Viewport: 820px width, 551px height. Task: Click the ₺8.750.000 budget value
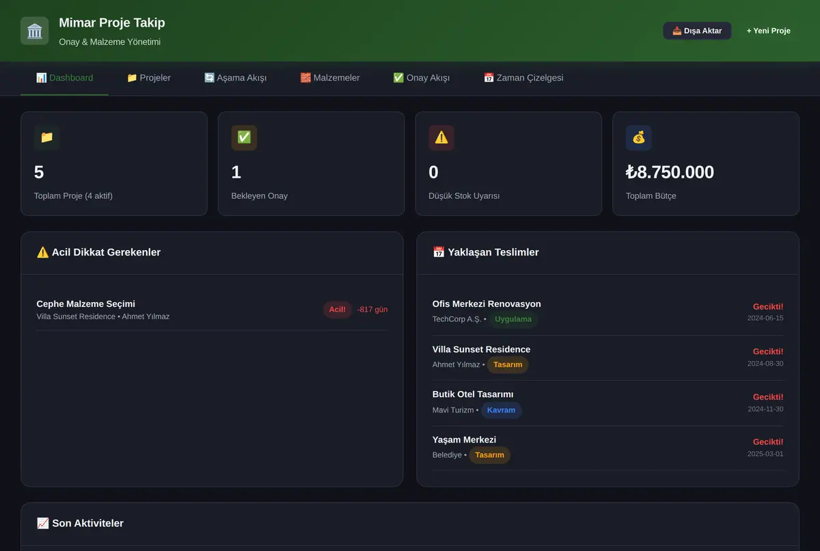point(670,172)
